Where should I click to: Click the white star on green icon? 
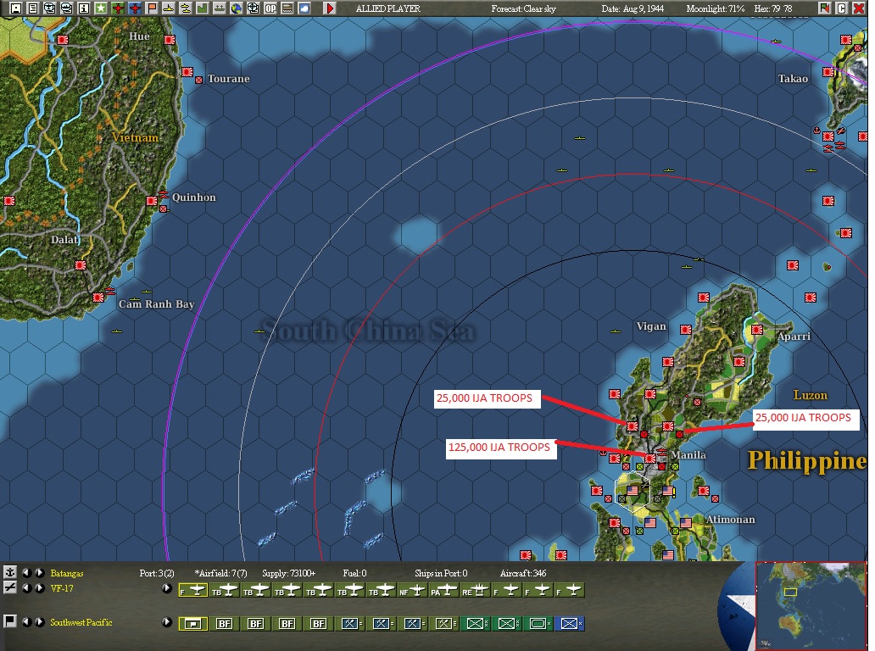point(100,8)
